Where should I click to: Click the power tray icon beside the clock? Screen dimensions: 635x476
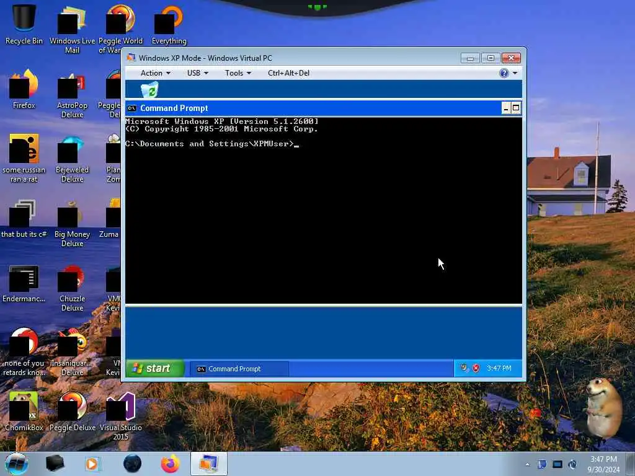point(572,464)
